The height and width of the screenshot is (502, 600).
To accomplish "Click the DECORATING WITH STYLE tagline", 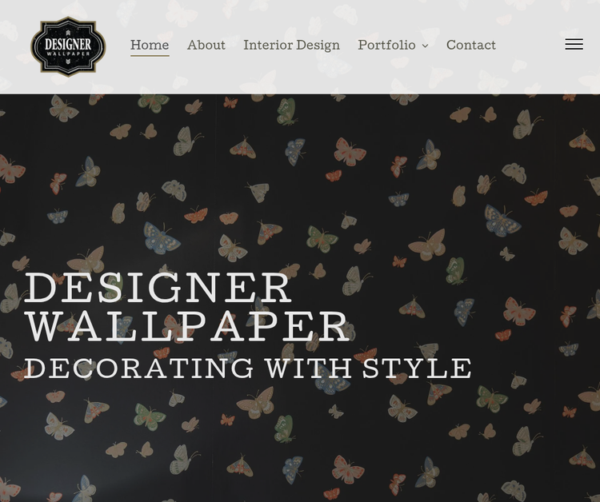I will point(247,369).
